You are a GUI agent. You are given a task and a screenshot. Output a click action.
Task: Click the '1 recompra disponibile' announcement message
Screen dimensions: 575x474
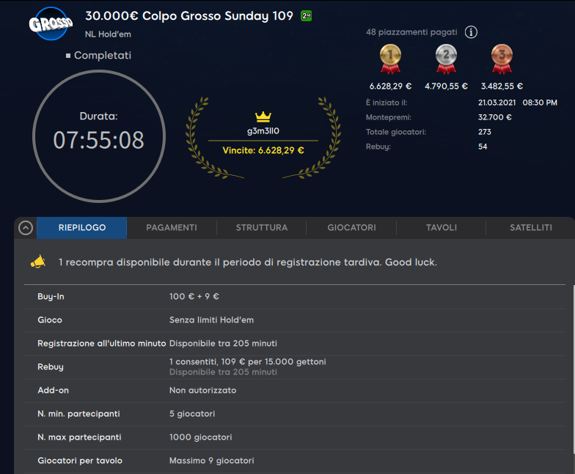pyautogui.click(x=248, y=262)
